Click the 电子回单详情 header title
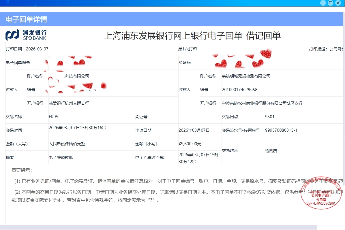 tap(26, 19)
